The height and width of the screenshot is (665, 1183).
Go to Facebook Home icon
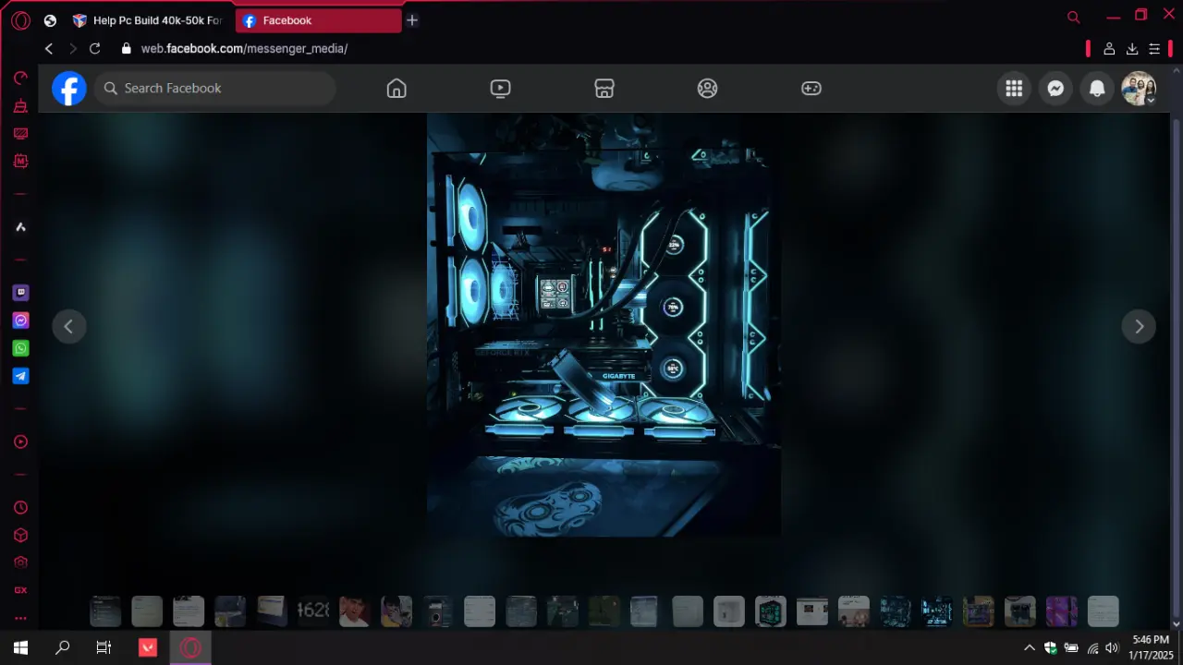[396, 89]
